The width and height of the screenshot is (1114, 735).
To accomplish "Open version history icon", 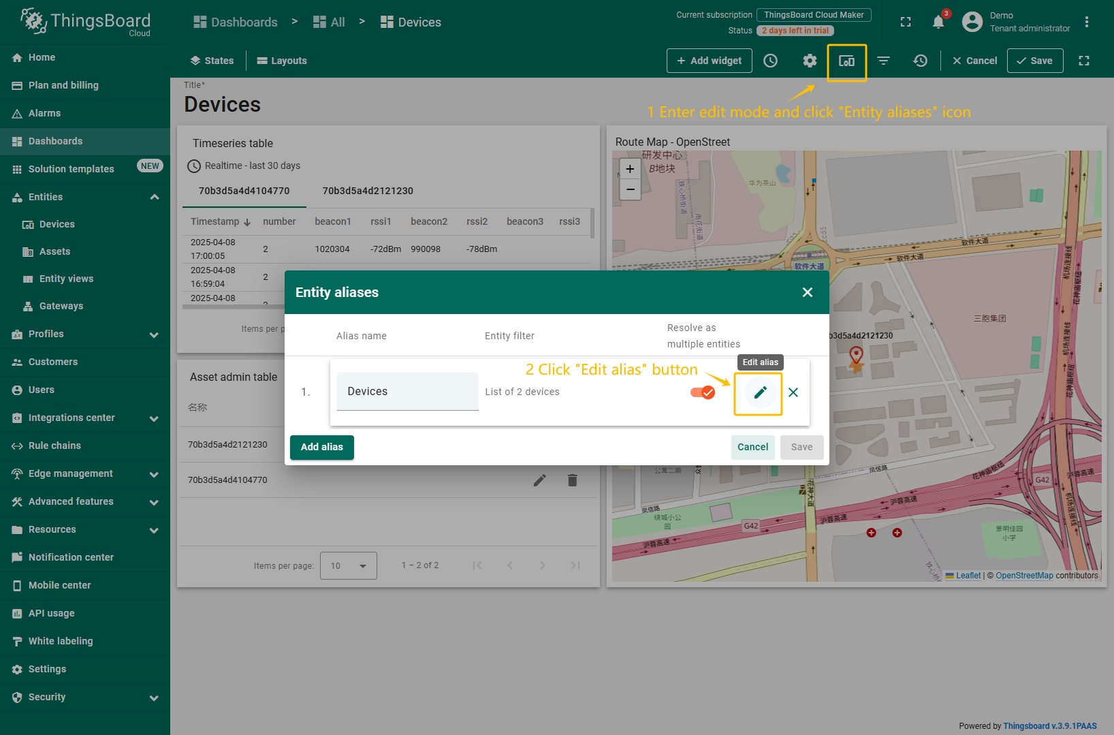I will tap(920, 61).
